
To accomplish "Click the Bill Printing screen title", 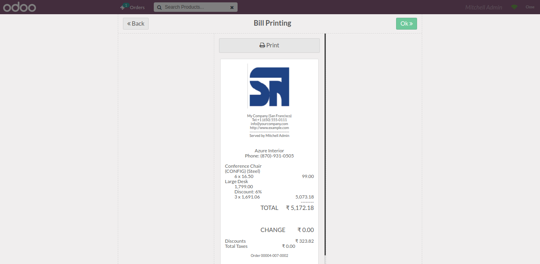I will tap(272, 23).
